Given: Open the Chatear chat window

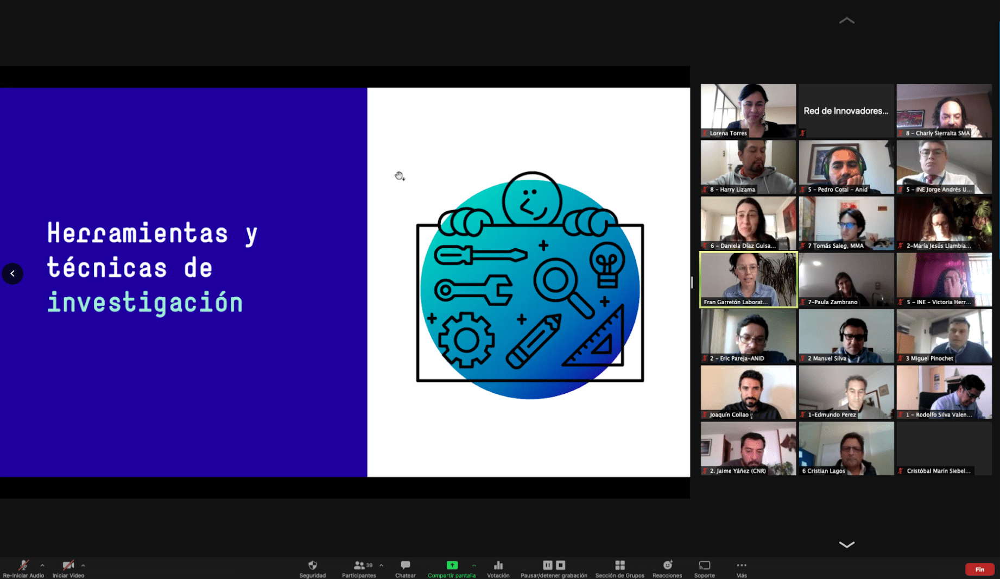Looking at the screenshot, I should (x=405, y=565).
